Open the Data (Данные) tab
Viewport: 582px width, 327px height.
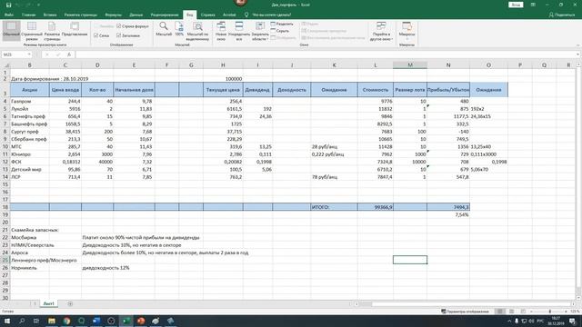click(135, 15)
